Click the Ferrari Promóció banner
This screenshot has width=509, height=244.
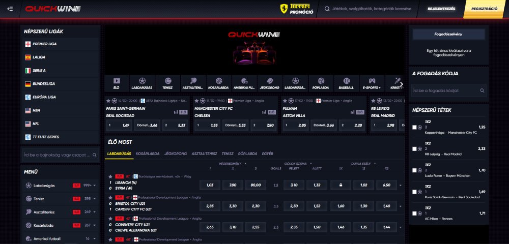point(296,9)
